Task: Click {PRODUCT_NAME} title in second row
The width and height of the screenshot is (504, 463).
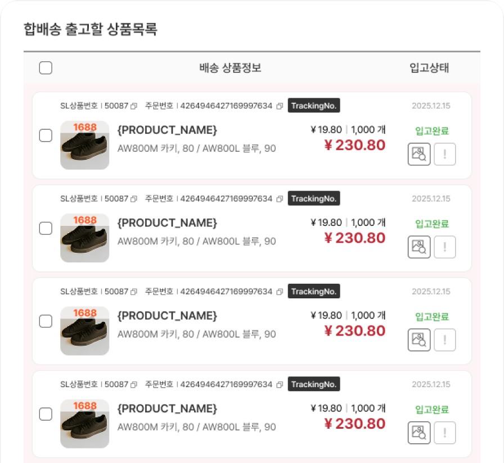Action: (167, 223)
